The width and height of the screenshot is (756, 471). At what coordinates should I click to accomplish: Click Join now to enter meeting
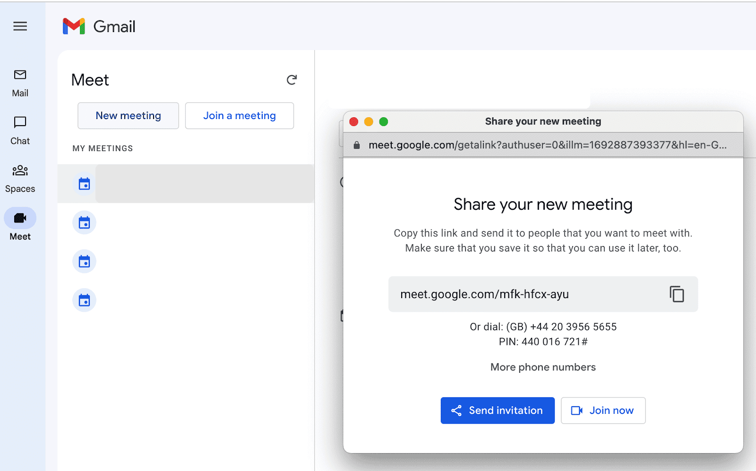click(x=603, y=411)
